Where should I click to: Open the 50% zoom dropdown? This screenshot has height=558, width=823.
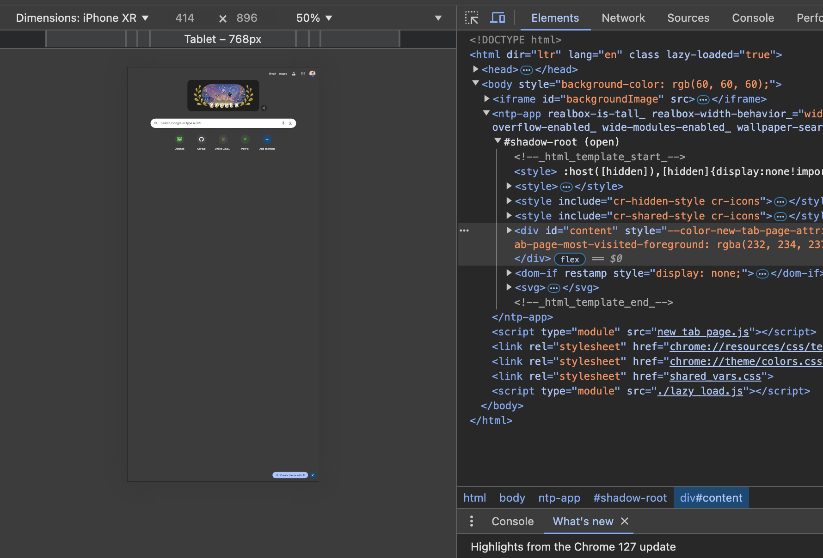point(314,18)
